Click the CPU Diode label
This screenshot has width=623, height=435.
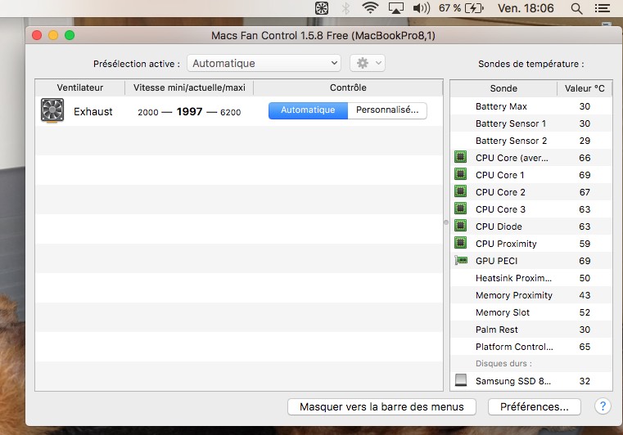coord(499,226)
